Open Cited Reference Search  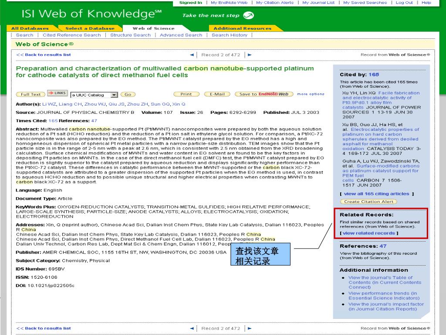(72, 35)
